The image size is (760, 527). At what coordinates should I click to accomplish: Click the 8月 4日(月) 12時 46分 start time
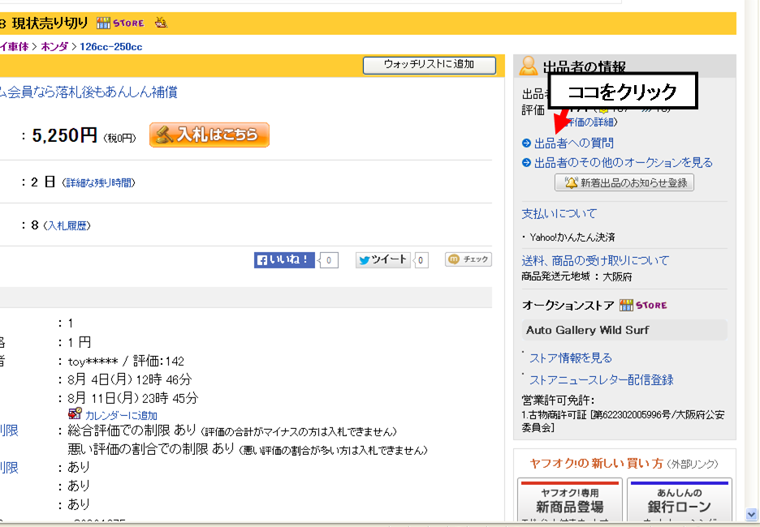(x=130, y=379)
